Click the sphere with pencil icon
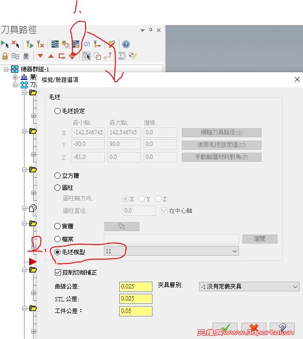 (132, 56)
